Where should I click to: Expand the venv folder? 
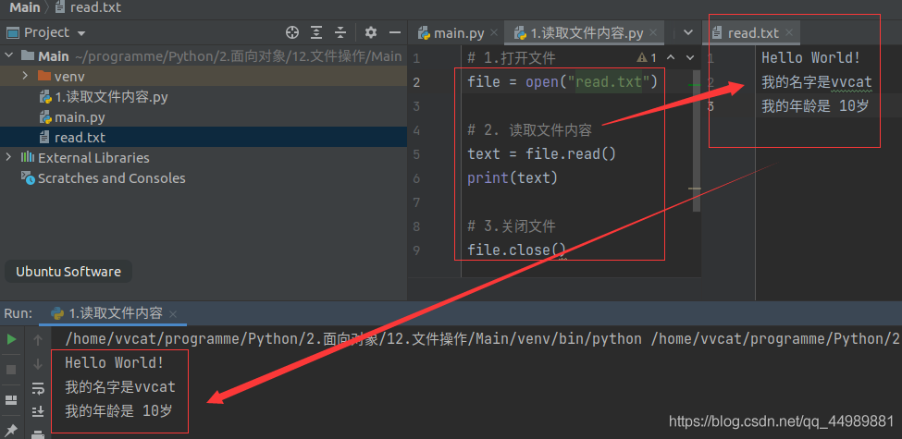tap(25, 76)
